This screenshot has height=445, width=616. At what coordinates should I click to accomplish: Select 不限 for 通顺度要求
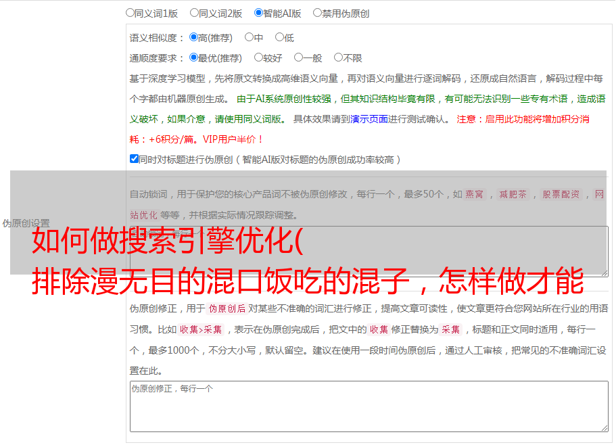[x=338, y=58]
